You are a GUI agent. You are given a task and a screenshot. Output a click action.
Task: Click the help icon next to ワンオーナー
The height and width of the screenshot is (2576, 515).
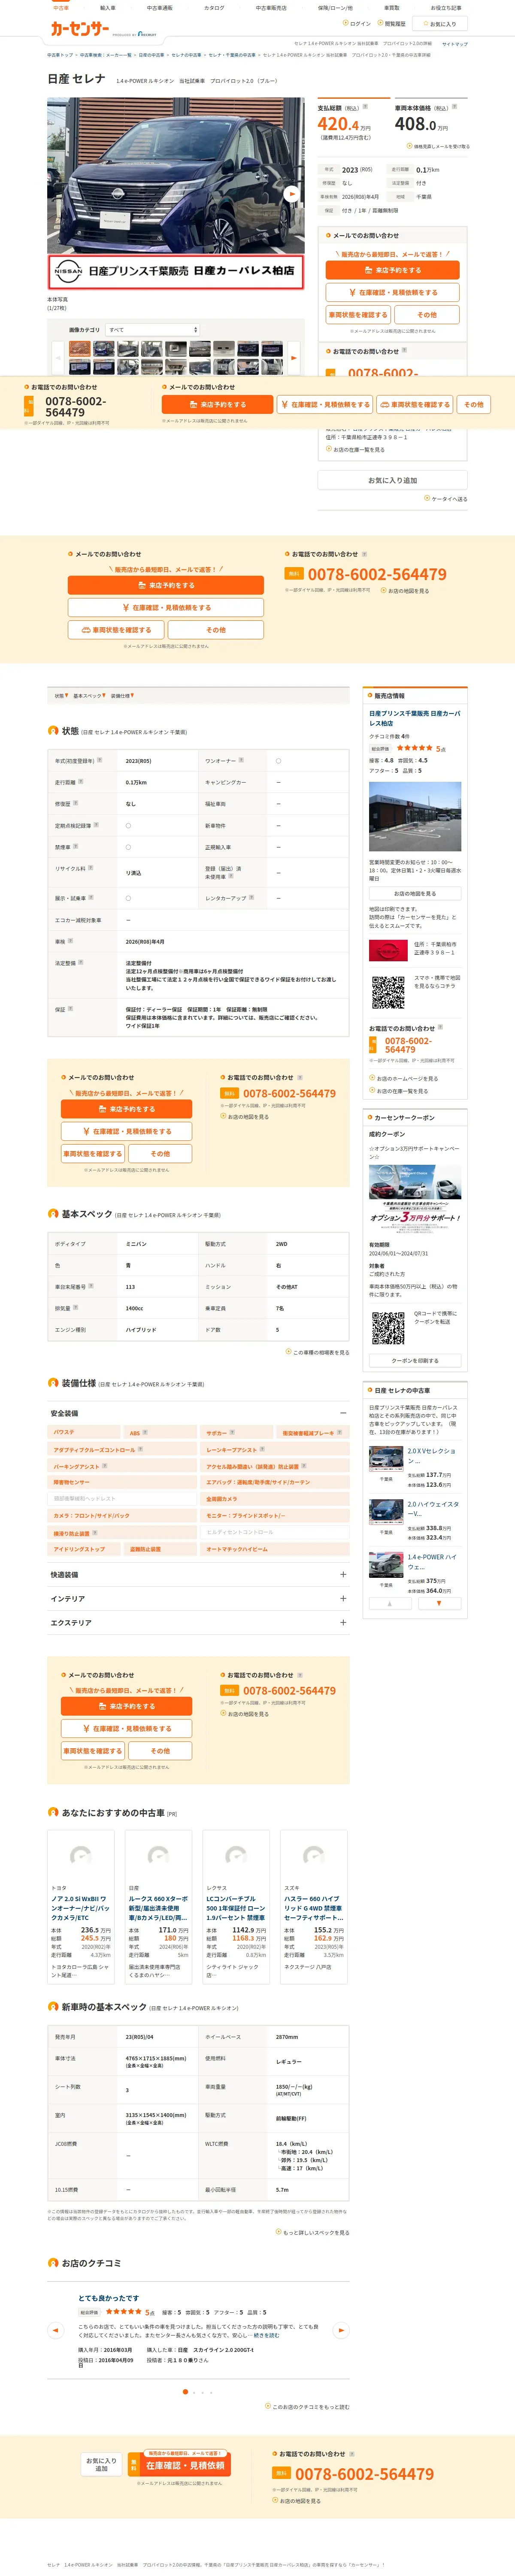coord(241,760)
